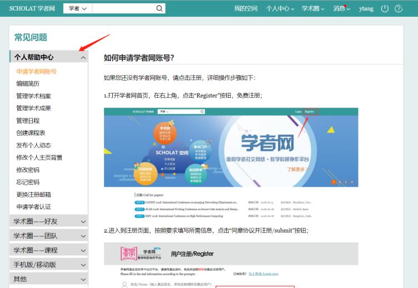The height and width of the screenshot is (288, 418).
Task: Select 修改密码 in sidebar
Action: (28, 170)
